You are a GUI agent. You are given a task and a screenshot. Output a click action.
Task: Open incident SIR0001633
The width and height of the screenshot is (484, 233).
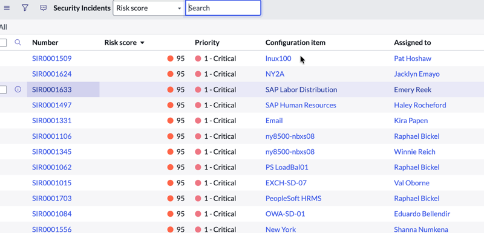(x=52, y=89)
